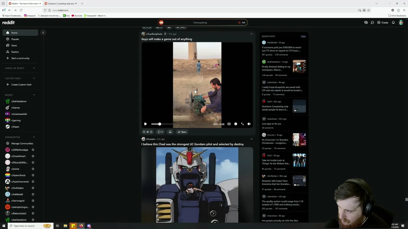
Task: Open the workspace post thumbnail in Recent Posts
Action: tap(299, 66)
